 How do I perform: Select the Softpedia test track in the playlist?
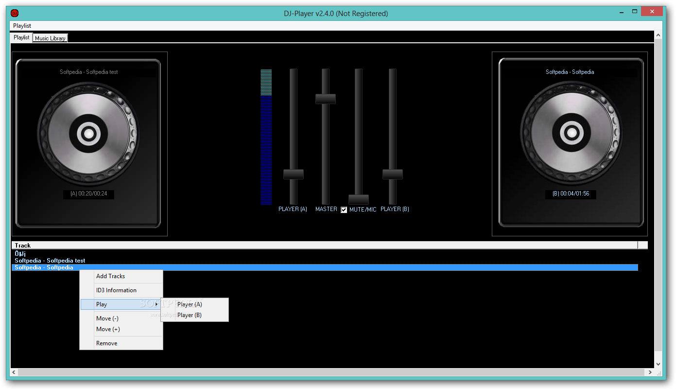coord(50,260)
